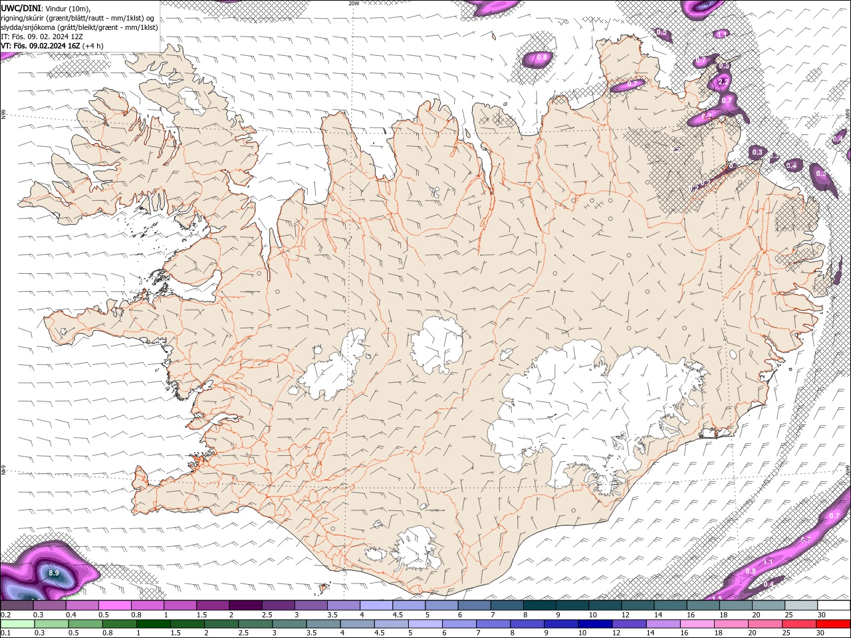The height and width of the screenshot is (638, 851).
Task: Click the pale green swatch at bottom-row value 0.1
Action: click(17, 624)
